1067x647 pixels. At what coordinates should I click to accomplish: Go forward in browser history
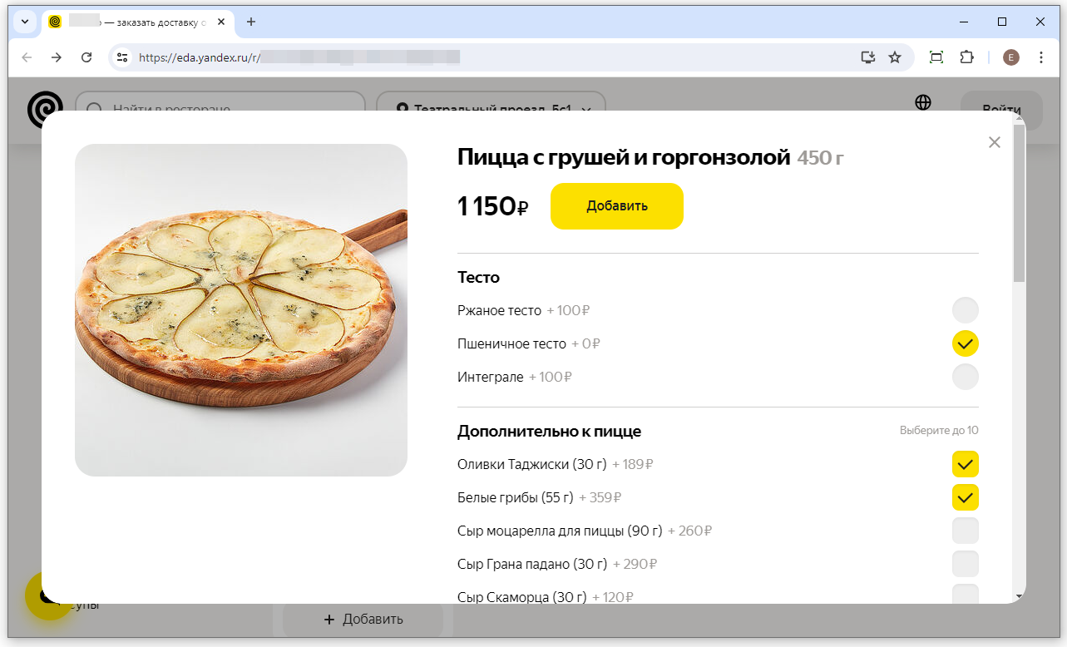tap(57, 57)
